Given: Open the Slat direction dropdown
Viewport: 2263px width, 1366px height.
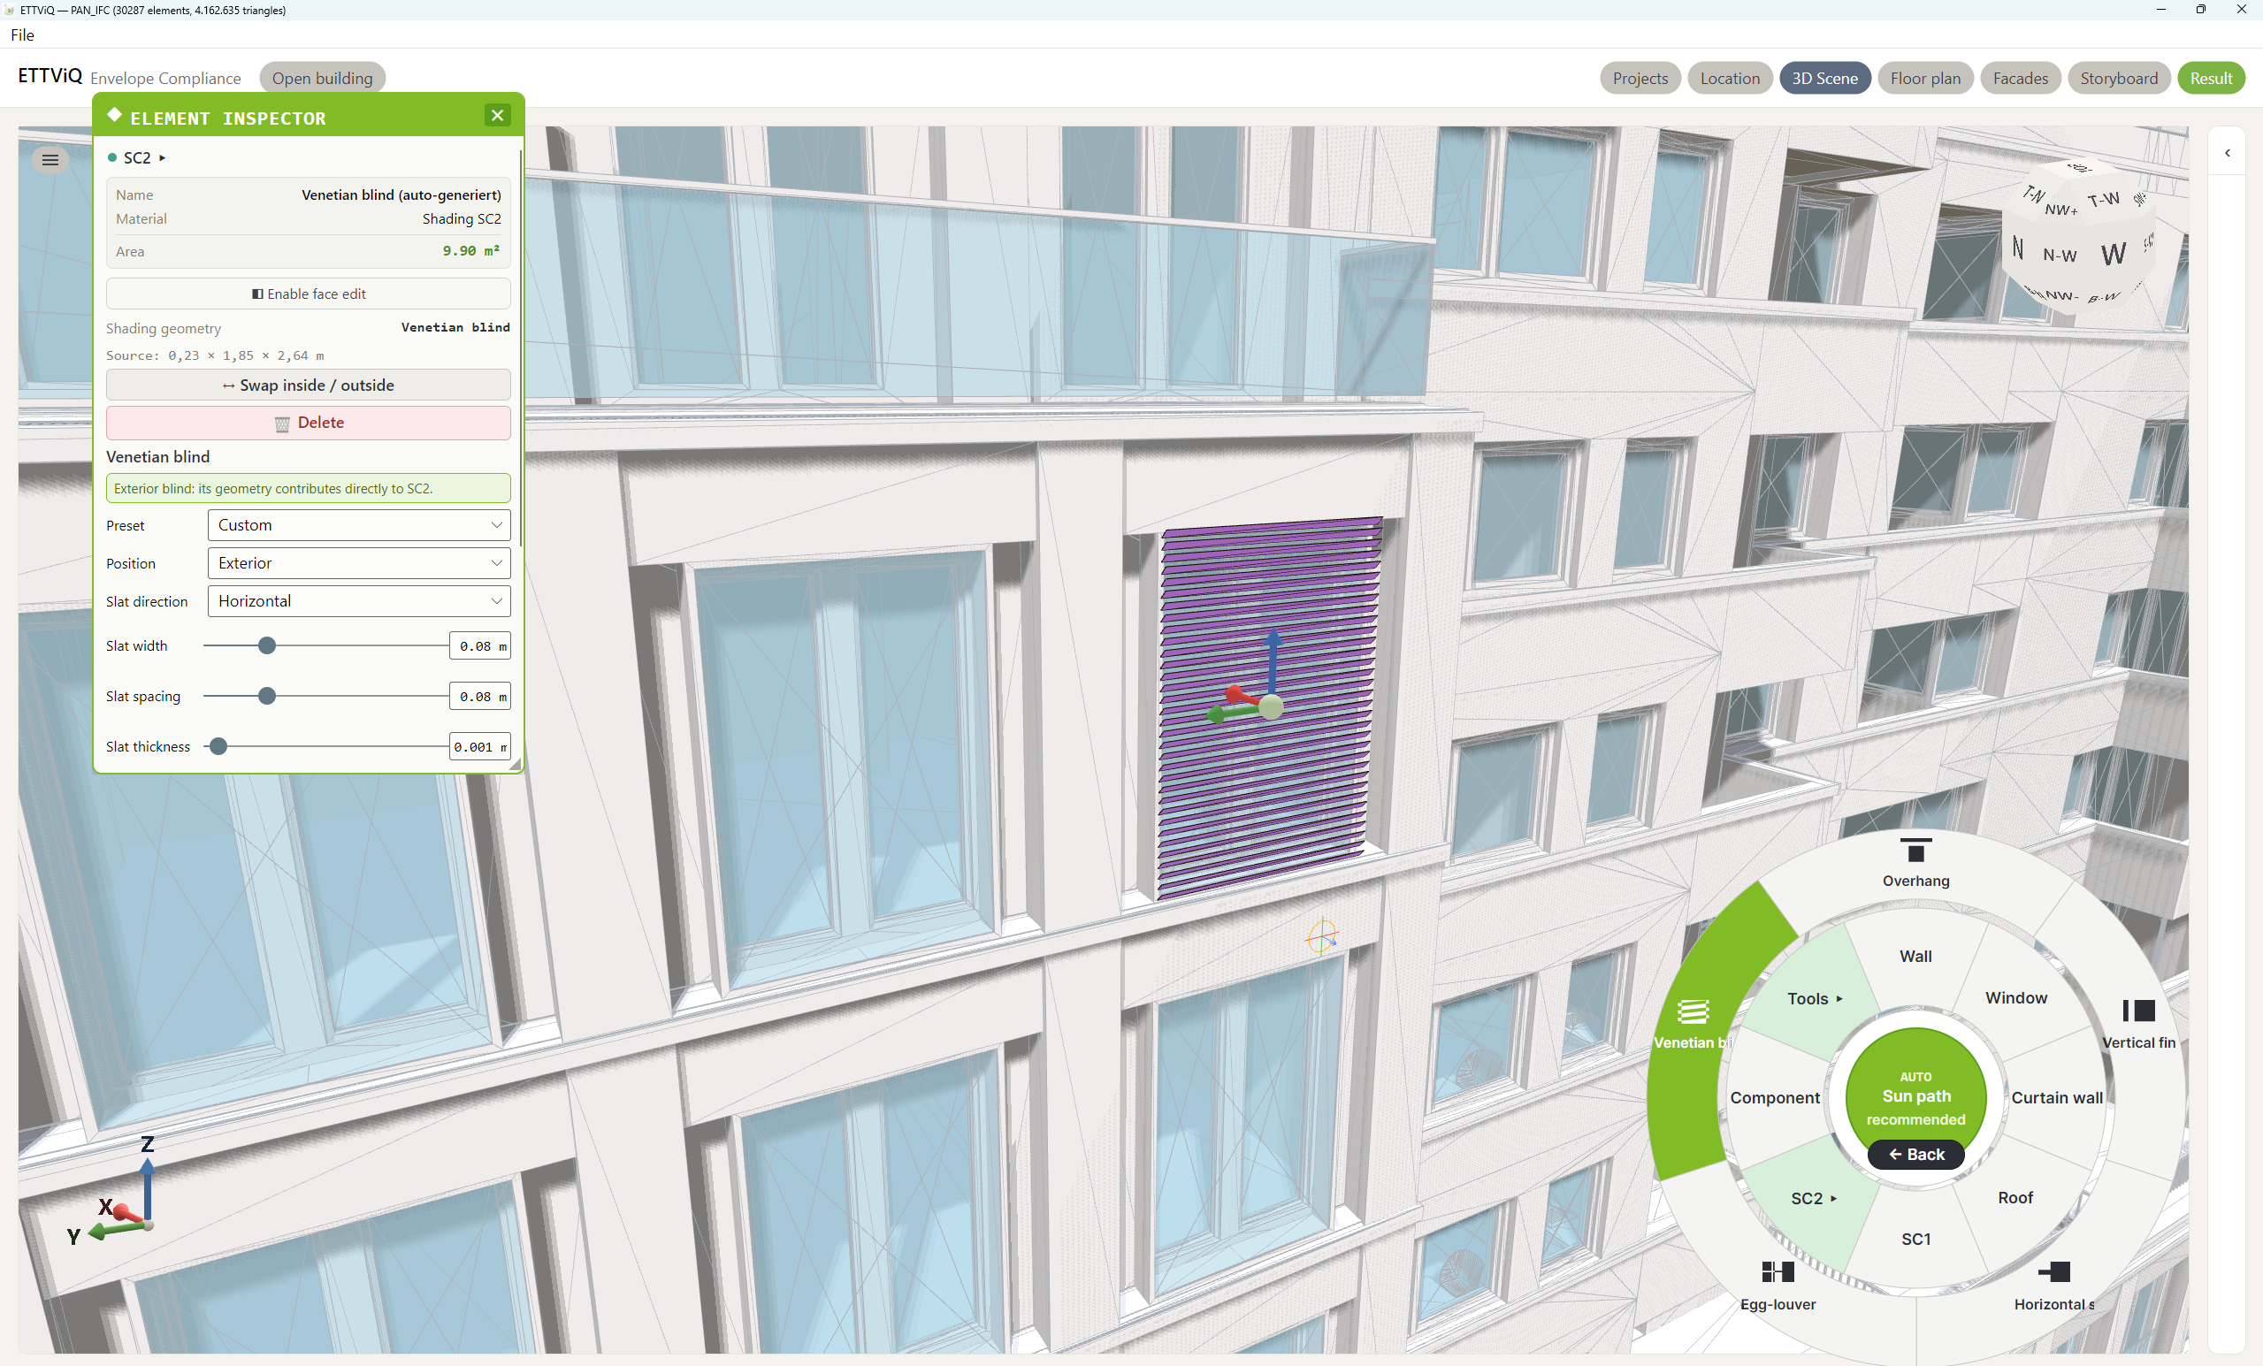Looking at the screenshot, I should pyautogui.click(x=359, y=601).
